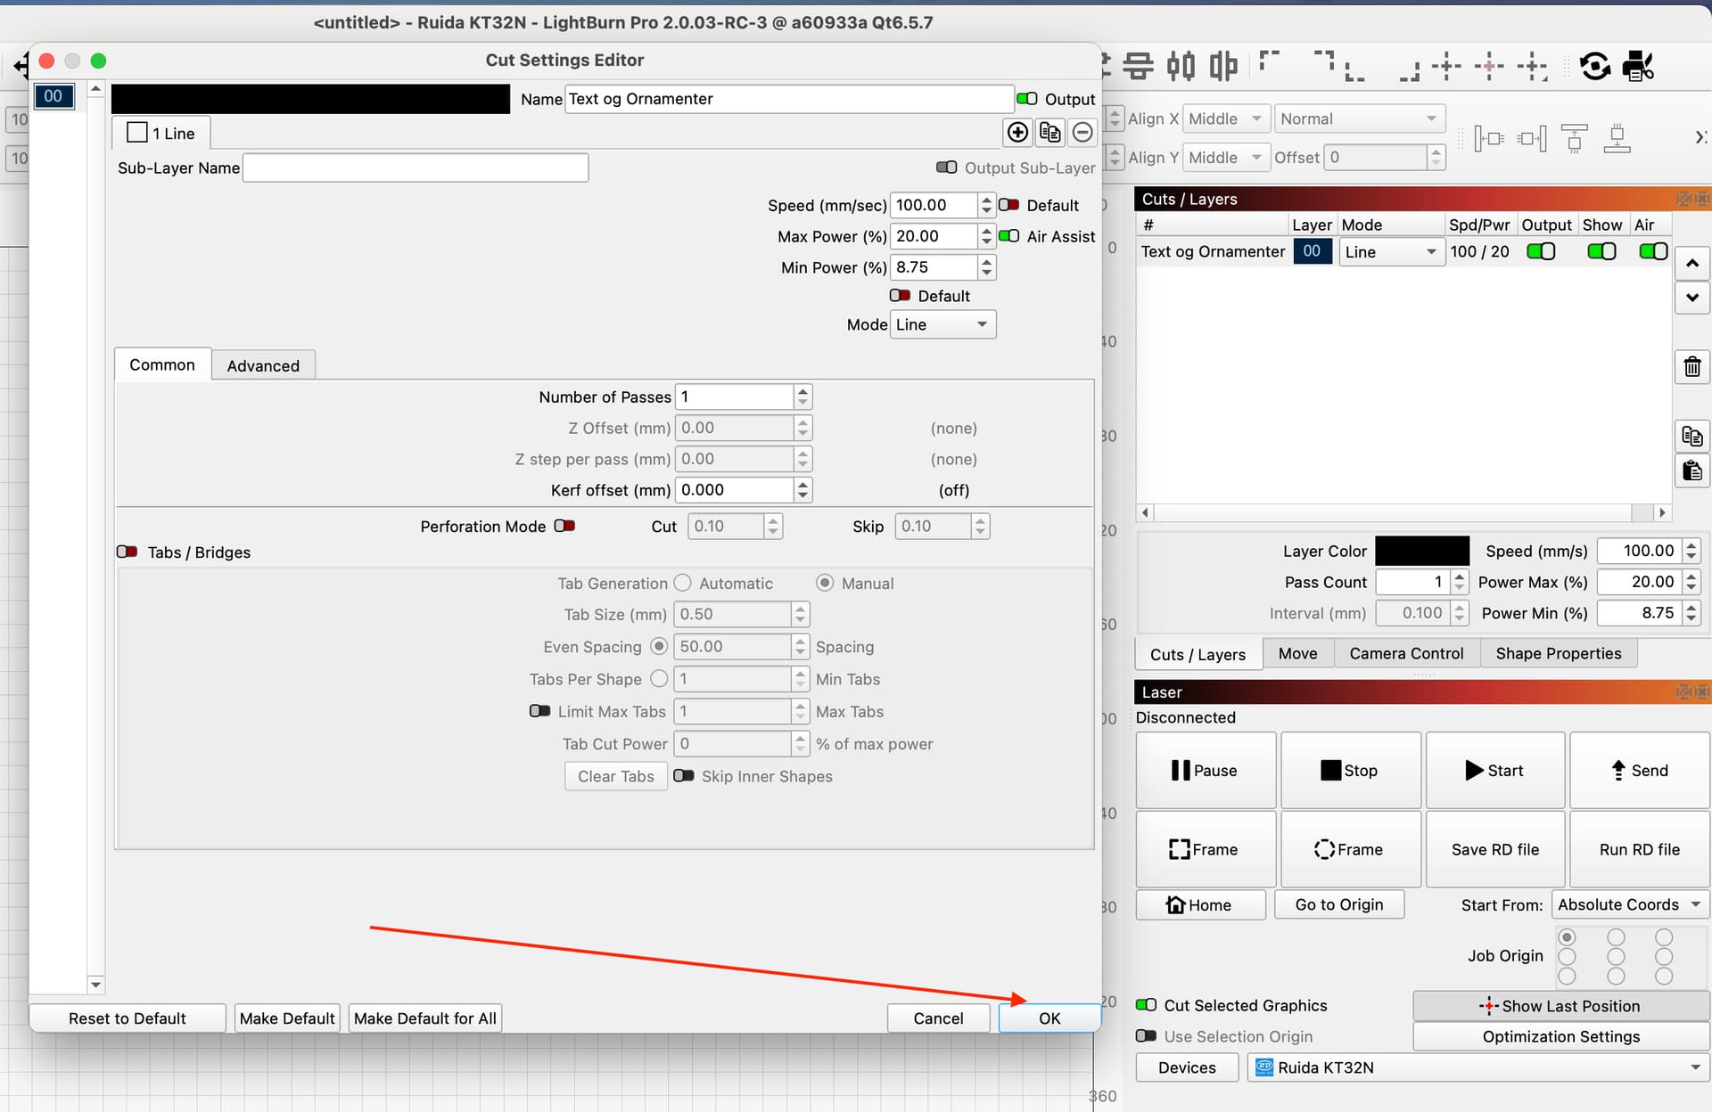Duplicate sub-layer using copy icon

pos(1049,132)
